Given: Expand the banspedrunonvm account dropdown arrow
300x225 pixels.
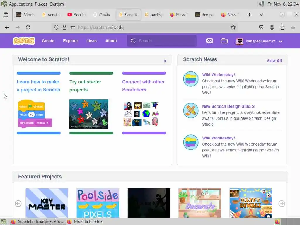Looking at the screenshot, I should click(281, 41).
